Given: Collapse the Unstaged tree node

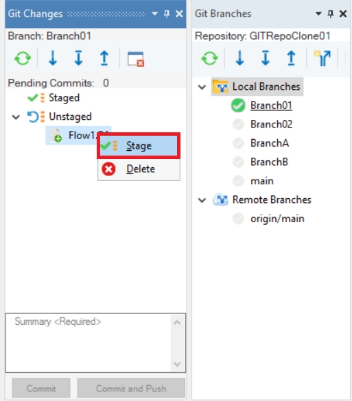Looking at the screenshot, I should [16, 117].
